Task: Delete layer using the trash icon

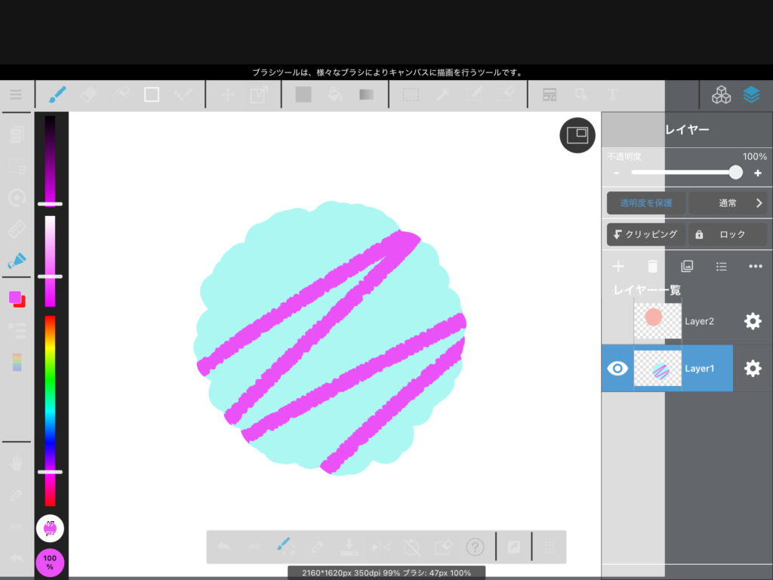Action: click(653, 266)
